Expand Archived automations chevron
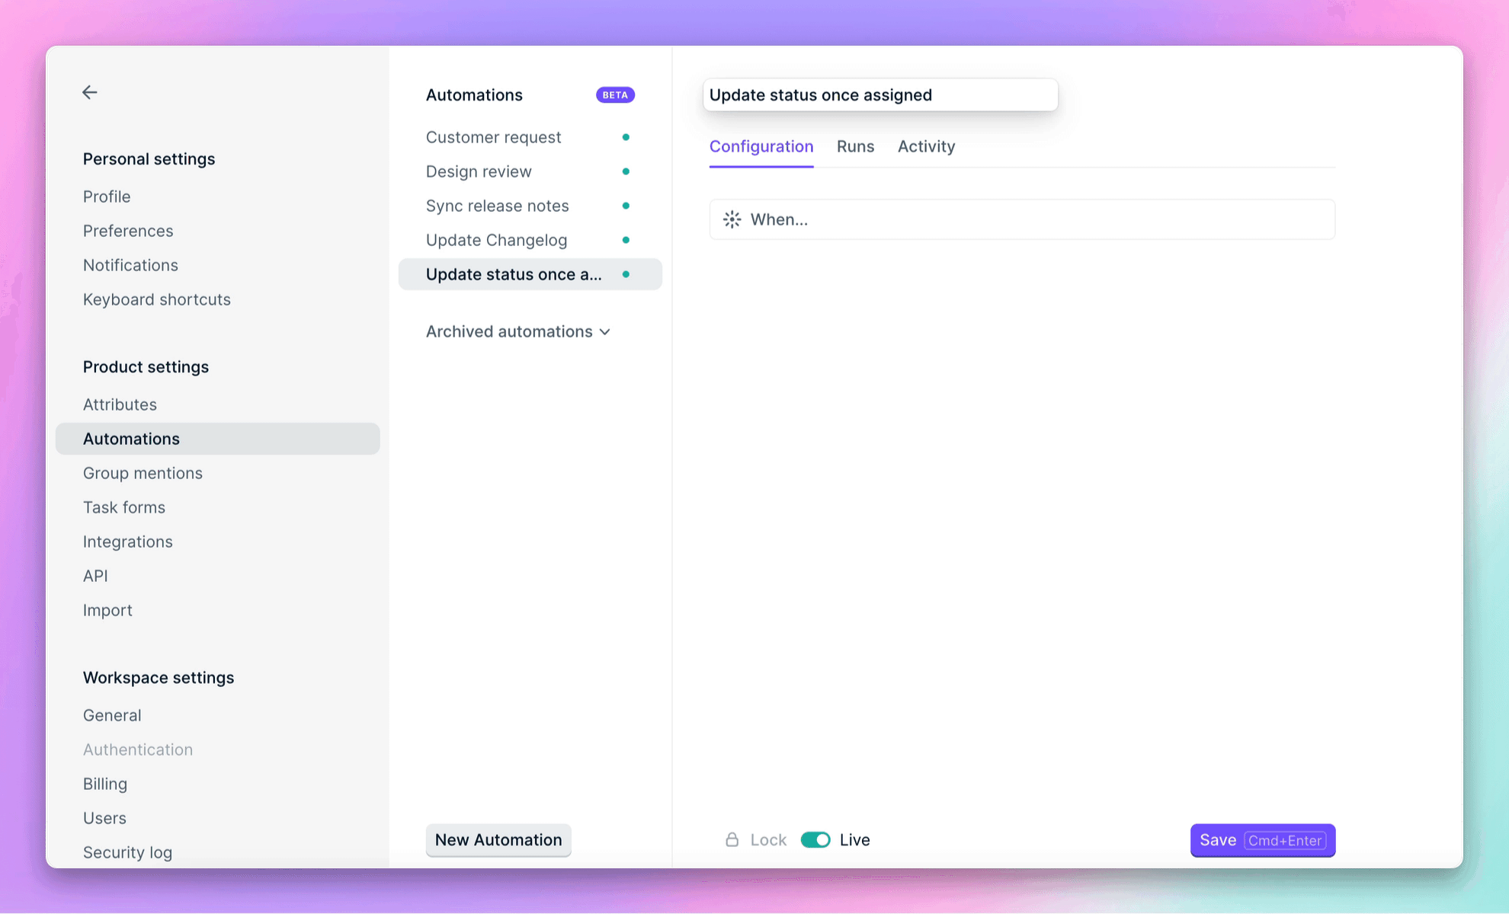 pyautogui.click(x=605, y=332)
